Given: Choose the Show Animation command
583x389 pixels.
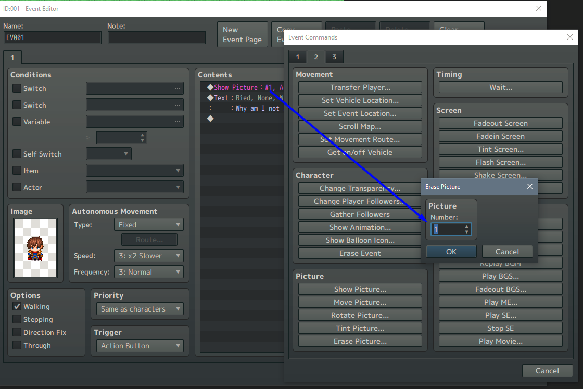Looking at the screenshot, I should point(360,227).
